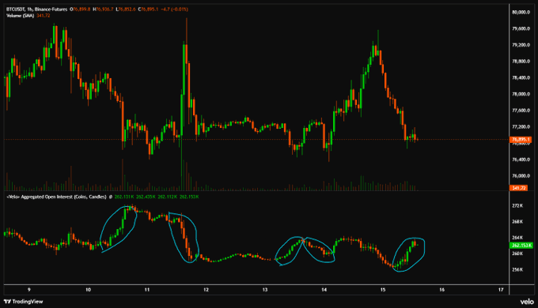Viewport: 538px width, 308px height.
Task: Click the 76,400.0 price axis label
Action: tap(521, 160)
